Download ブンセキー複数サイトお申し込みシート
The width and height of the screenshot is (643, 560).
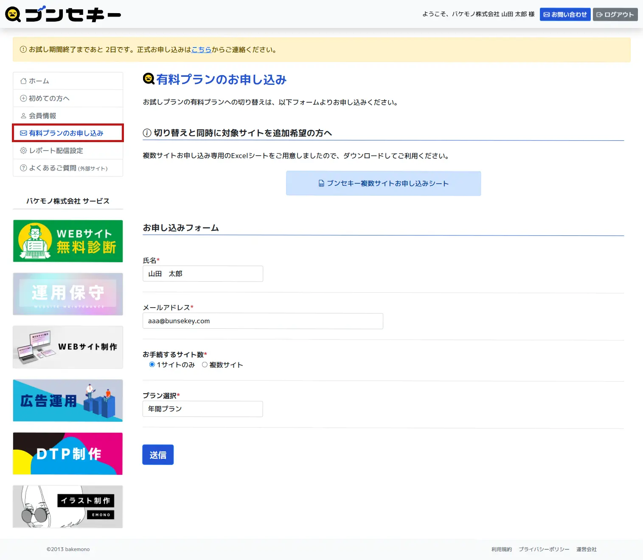point(383,183)
